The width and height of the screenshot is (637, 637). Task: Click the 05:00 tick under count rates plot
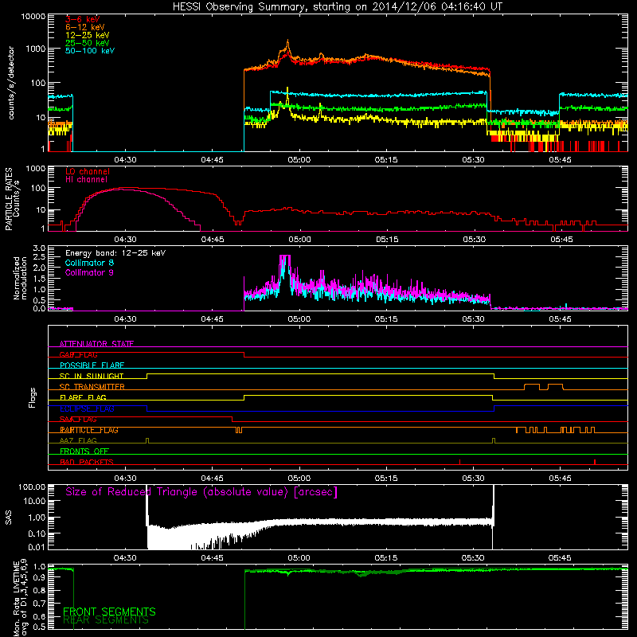[299, 160]
